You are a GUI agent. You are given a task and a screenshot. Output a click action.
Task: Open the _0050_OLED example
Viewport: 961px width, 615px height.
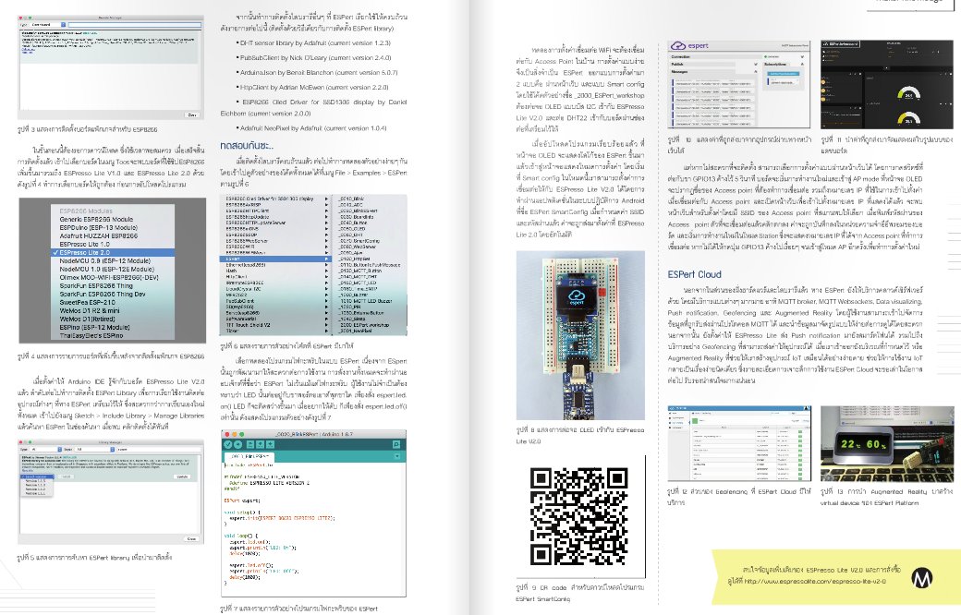352,229
